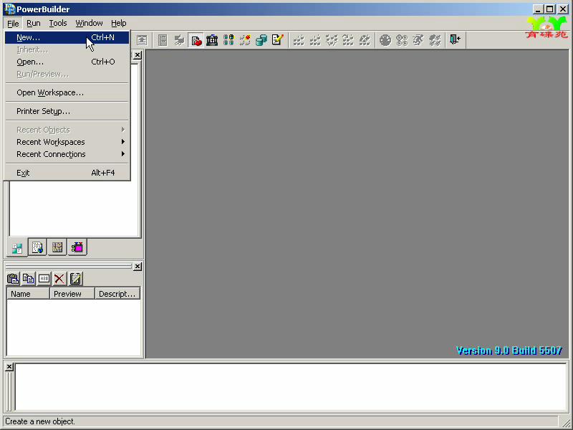
Task: Choose Exit from the File menu
Action: [67, 173]
